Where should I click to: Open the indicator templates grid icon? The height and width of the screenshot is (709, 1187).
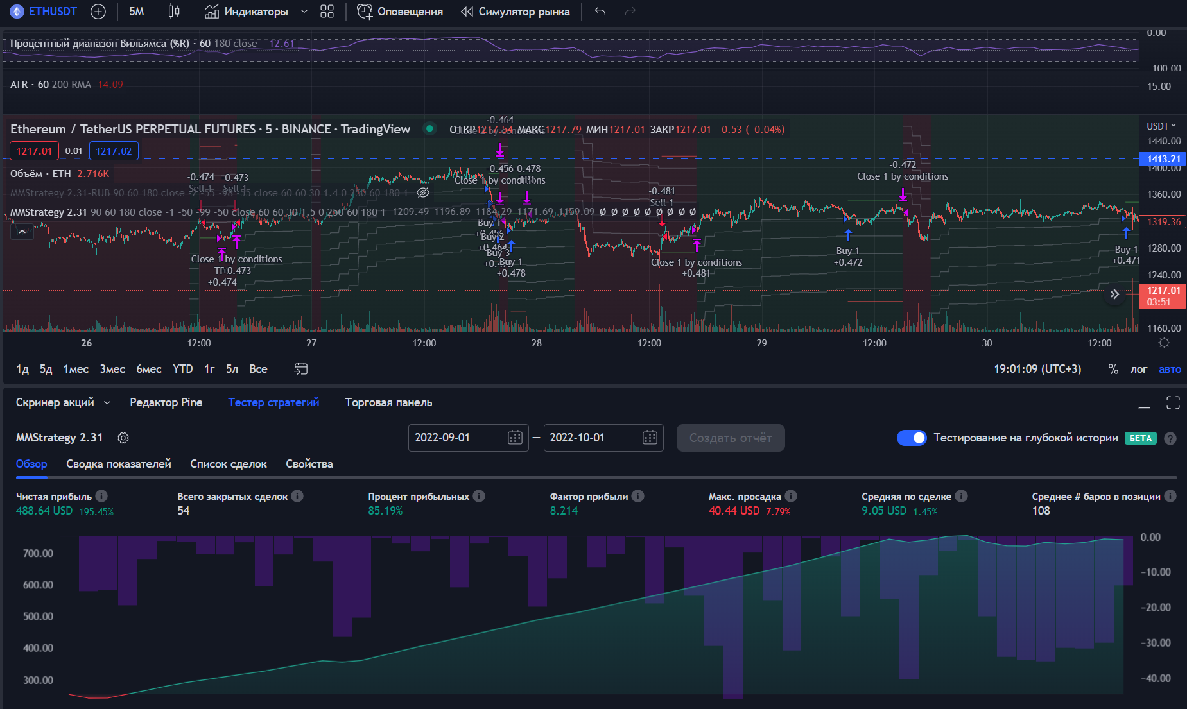(x=327, y=12)
